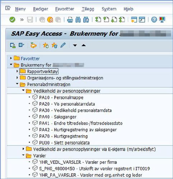Image resolution: width=173 pixels, height=179 pixels.
Task: Click the SAP Business Workplace icon
Action: tap(33, 45)
